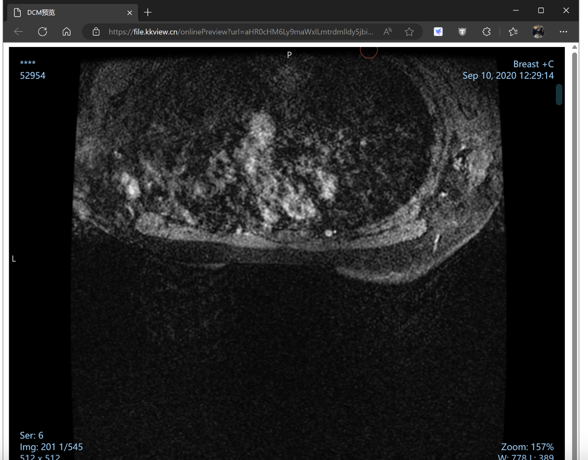
Task: Open the Extensions puzzle piece menu
Action: pyautogui.click(x=486, y=32)
